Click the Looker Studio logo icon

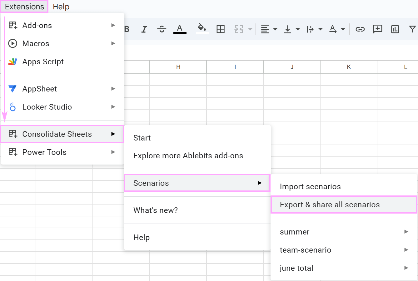click(12, 107)
